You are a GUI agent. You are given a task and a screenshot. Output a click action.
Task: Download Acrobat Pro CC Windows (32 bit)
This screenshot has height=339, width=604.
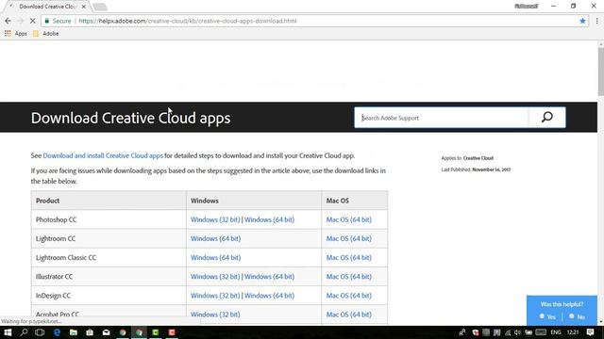tap(215, 315)
